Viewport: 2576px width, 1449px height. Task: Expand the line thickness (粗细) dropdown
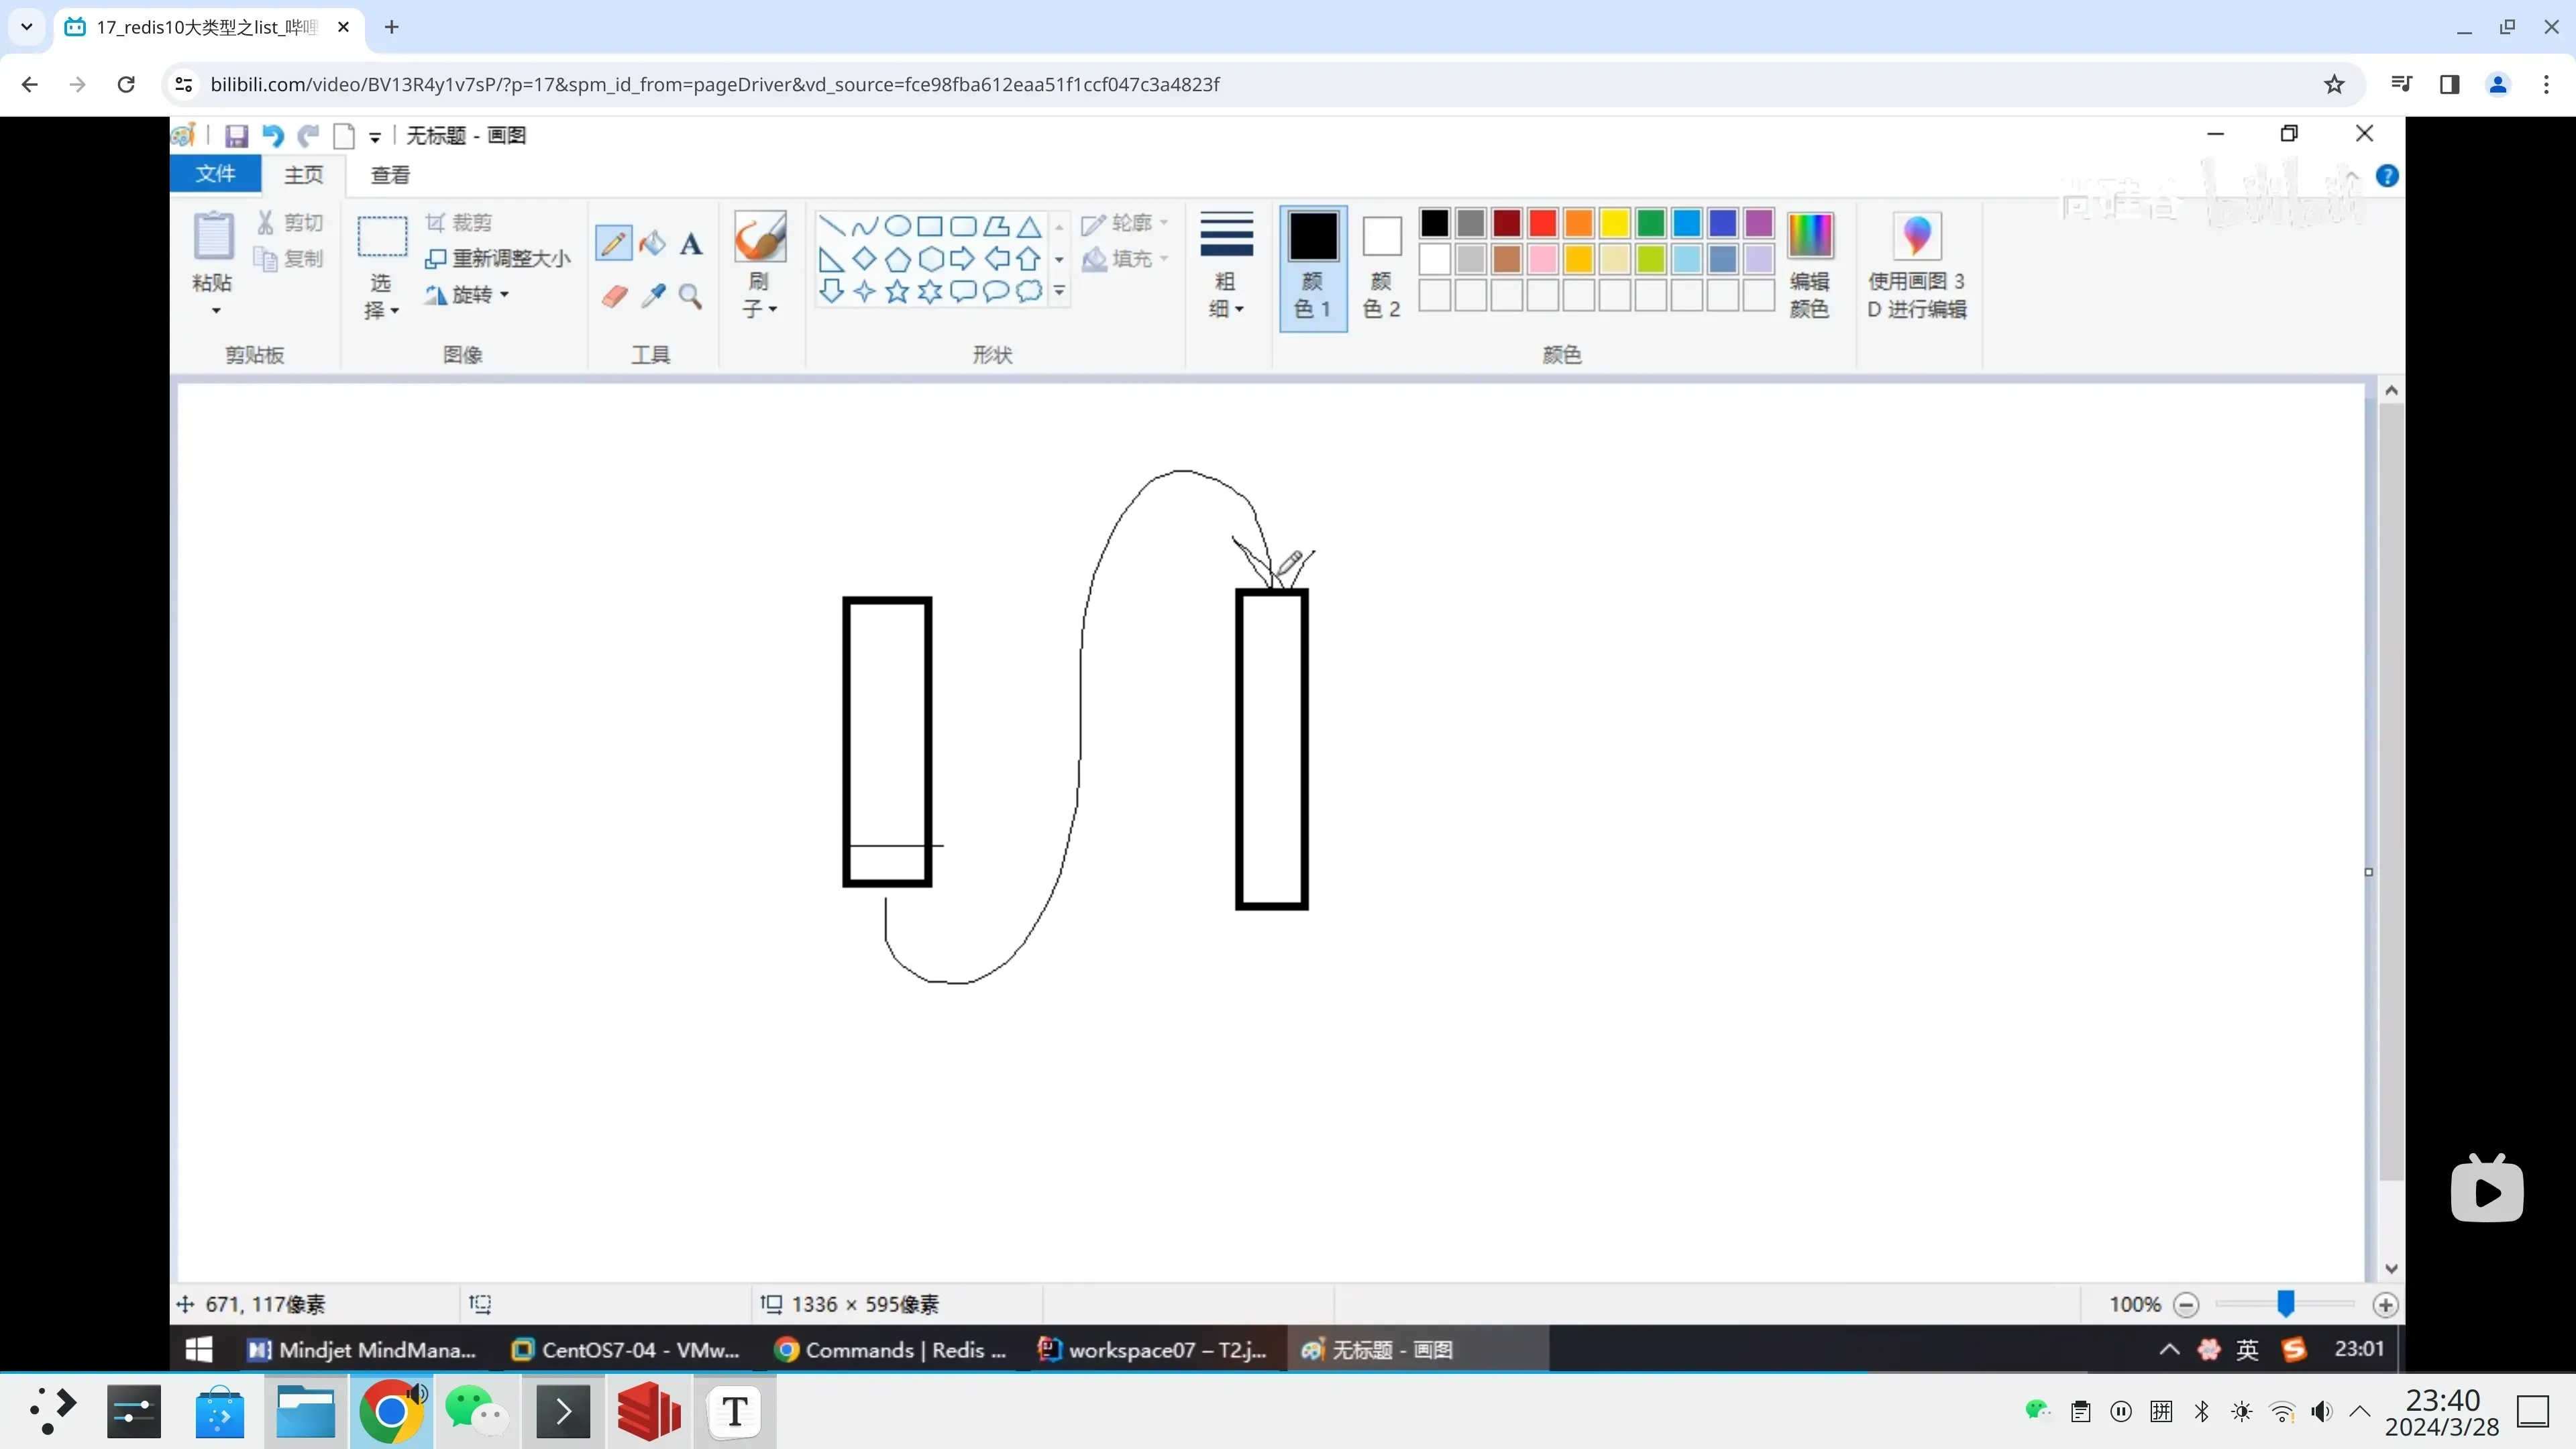pyautogui.click(x=1226, y=295)
